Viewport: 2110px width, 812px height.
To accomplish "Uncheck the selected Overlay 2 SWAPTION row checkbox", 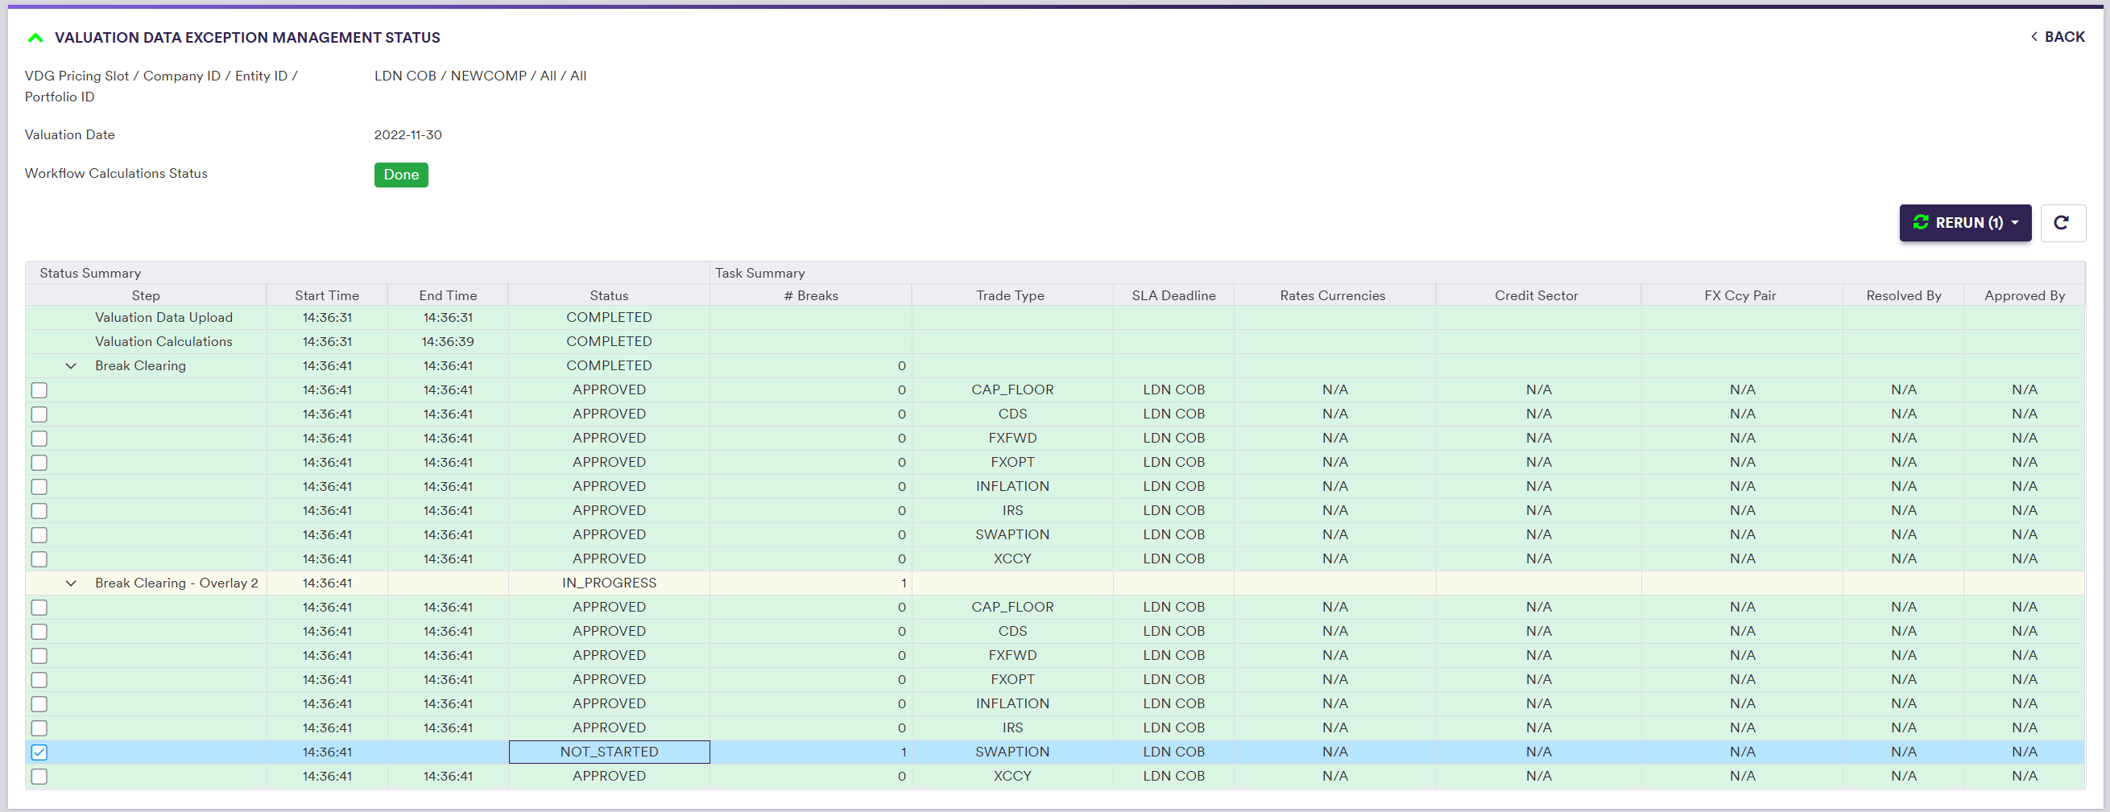I will (39, 752).
